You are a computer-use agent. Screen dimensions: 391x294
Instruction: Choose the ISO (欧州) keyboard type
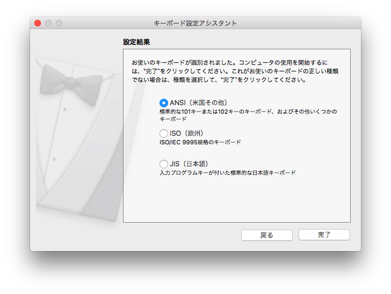coord(164,133)
